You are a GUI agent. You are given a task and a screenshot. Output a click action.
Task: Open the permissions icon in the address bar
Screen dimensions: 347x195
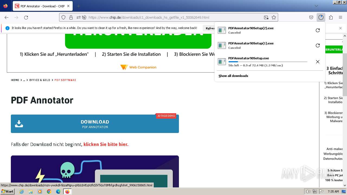(78, 17)
